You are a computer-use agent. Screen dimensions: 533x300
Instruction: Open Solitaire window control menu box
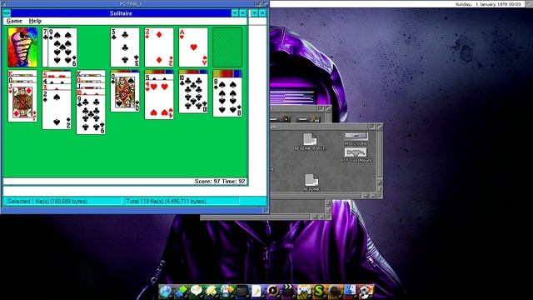click(x=7, y=13)
